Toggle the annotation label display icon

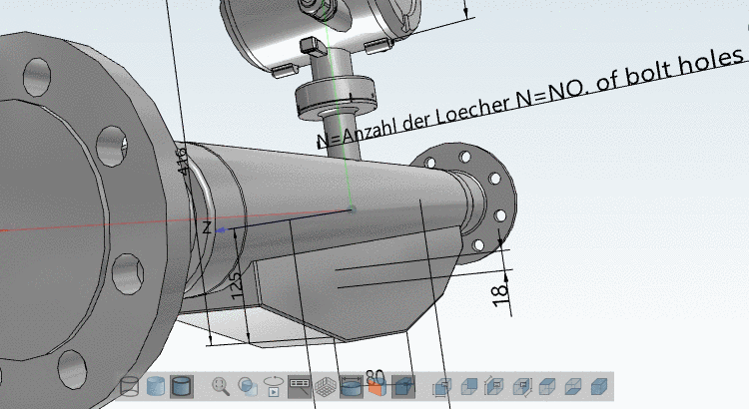[300, 386]
